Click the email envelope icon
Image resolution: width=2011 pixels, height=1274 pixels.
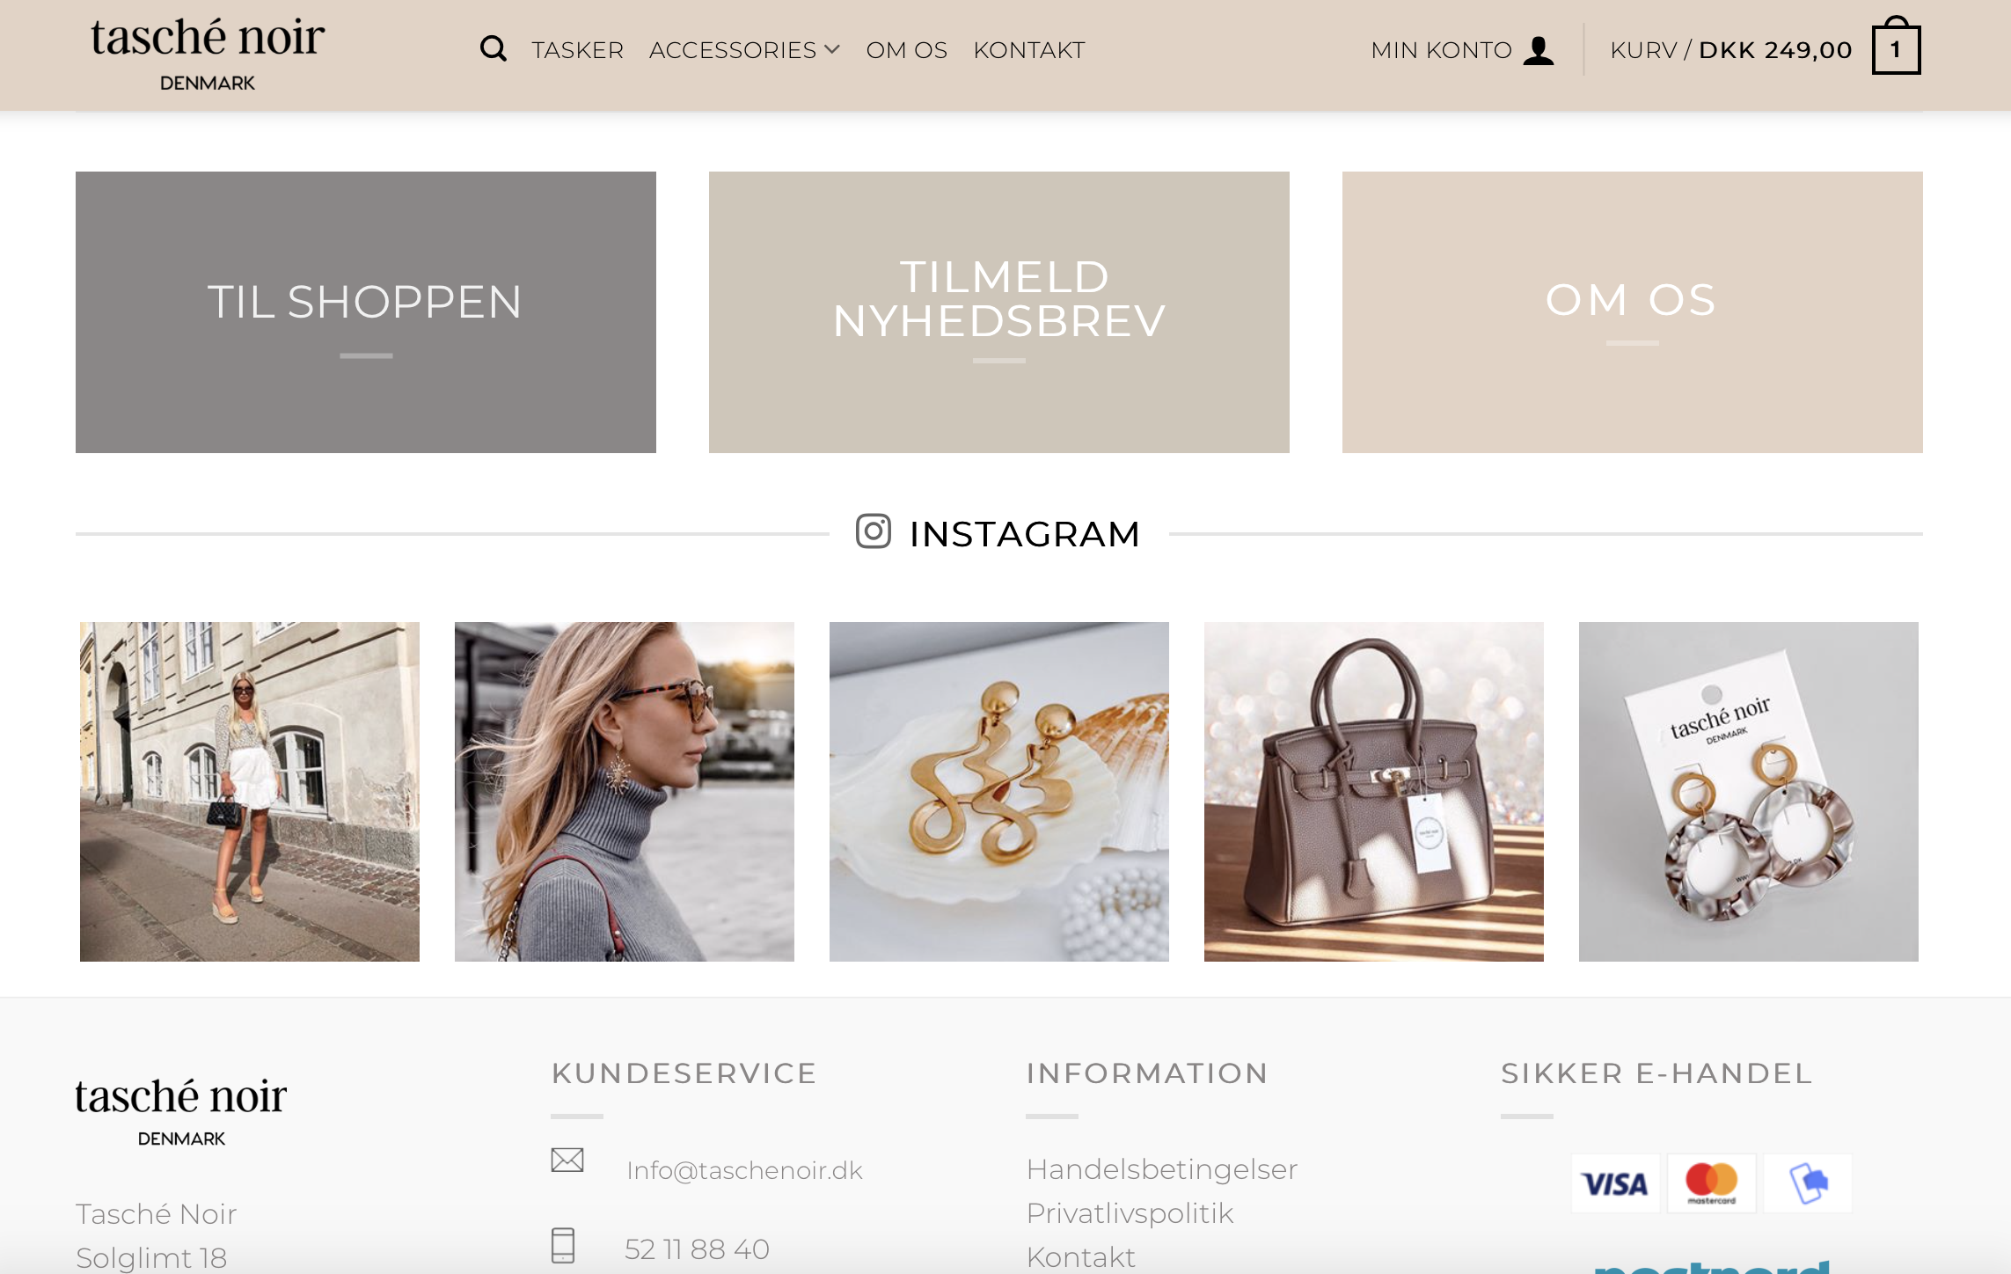pos(567,1161)
